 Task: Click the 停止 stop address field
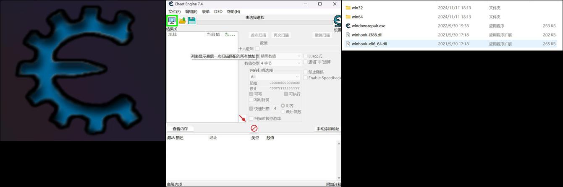[284, 88]
